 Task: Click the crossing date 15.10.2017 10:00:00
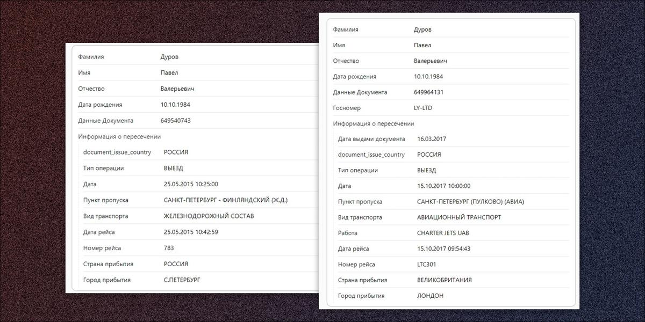443,186
